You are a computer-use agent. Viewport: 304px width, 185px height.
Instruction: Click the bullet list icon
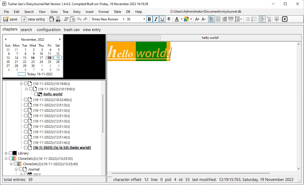coord(247,19)
